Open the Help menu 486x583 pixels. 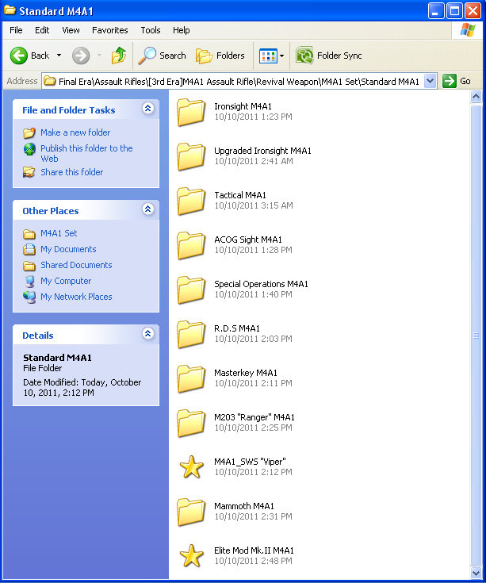coord(182,30)
